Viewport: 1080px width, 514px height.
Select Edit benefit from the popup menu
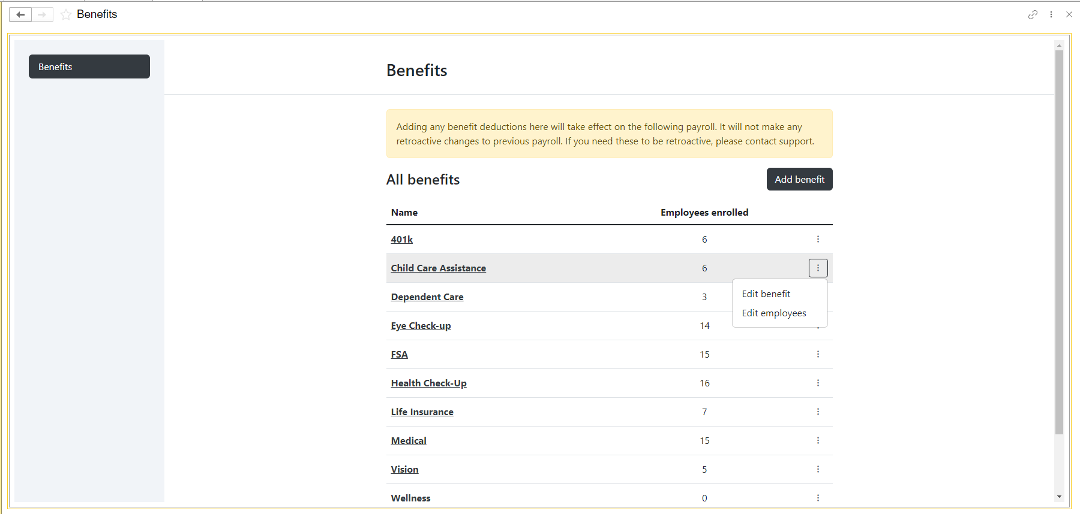pyautogui.click(x=779, y=294)
